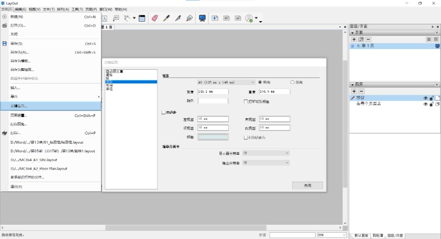The height and width of the screenshot is (239, 441).
Task: Select the Style eyedropper tool
Action: point(167,18)
